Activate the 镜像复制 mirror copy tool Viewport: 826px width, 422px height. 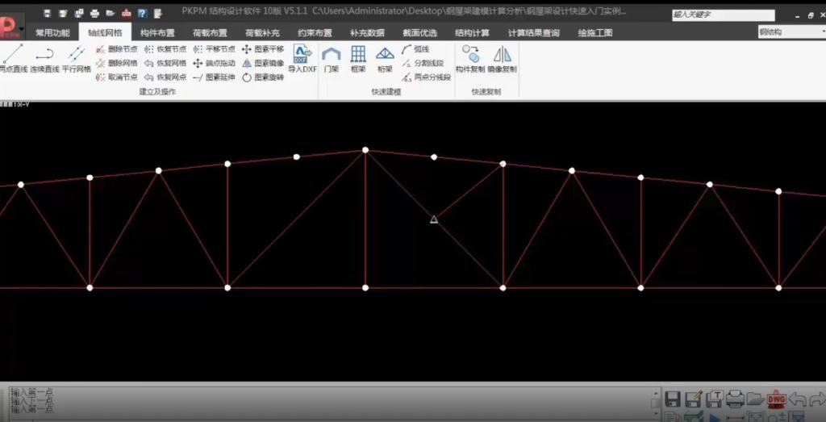pos(503,59)
